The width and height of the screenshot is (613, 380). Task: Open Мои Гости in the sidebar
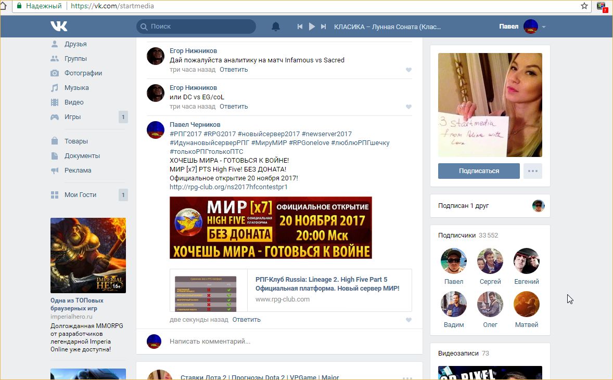pyautogui.click(x=80, y=195)
